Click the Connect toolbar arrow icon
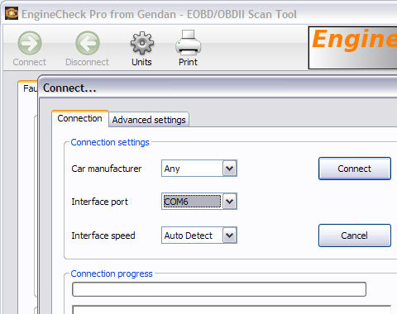Image resolution: width=397 pixels, height=314 pixels. (x=30, y=43)
